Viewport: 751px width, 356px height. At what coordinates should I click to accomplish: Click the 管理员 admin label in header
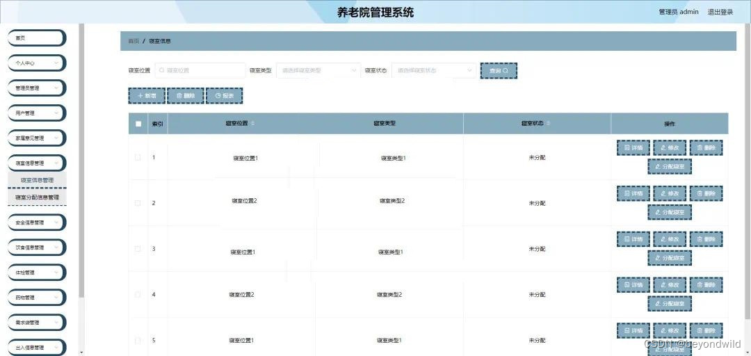click(679, 12)
